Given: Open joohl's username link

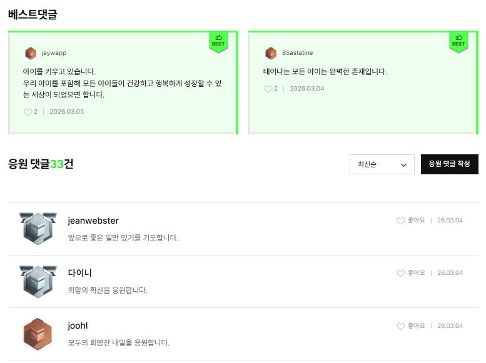Looking at the screenshot, I should 78,326.
